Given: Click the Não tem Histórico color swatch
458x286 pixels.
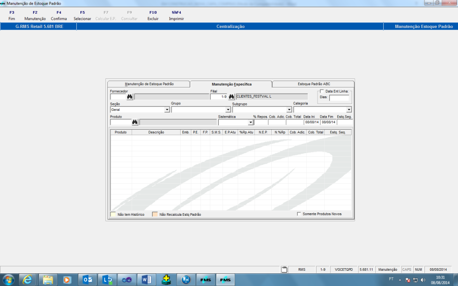Looking at the screenshot, I should tap(113, 214).
